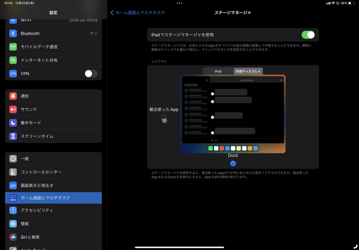Tap the Sound speaker icon
This screenshot has height=250, width=359.
pyautogui.click(x=13, y=109)
